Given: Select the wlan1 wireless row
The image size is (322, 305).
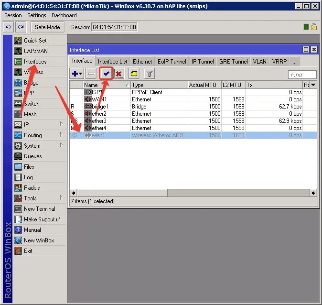Looking at the screenshot, I should click(x=193, y=135).
